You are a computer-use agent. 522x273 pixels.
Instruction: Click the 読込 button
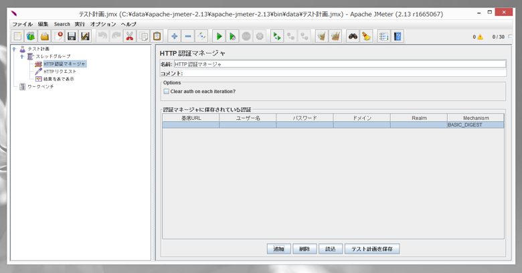(331, 249)
